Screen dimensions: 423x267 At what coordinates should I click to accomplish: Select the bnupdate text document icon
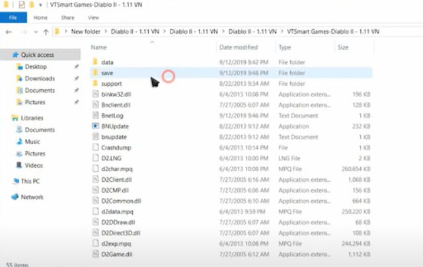pos(95,136)
